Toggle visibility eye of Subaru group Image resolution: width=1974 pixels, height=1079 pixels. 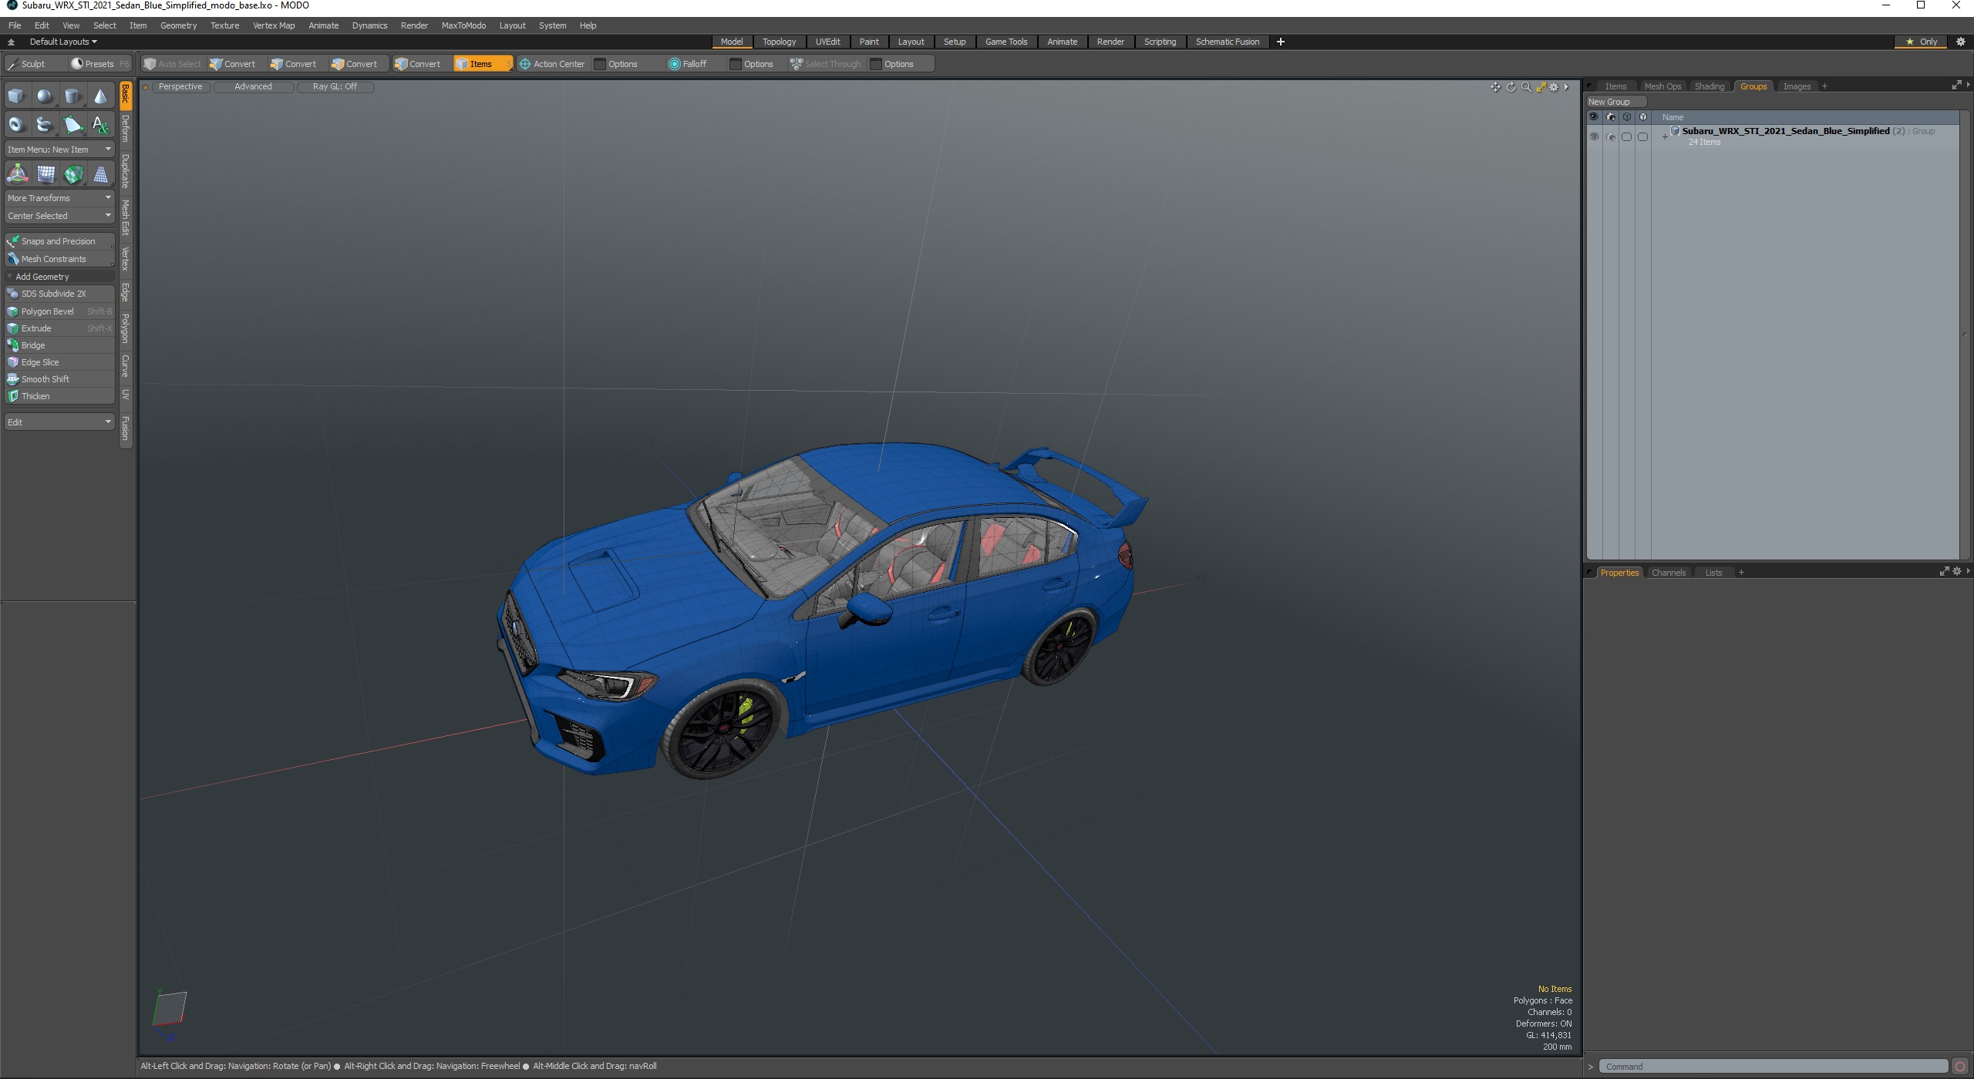pyautogui.click(x=1594, y=136)
